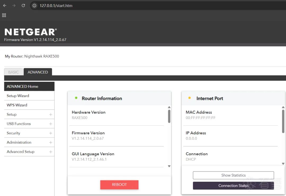The image size is (286, 196).
Task: Click the Router Information heading
Action: click(102, 98)
